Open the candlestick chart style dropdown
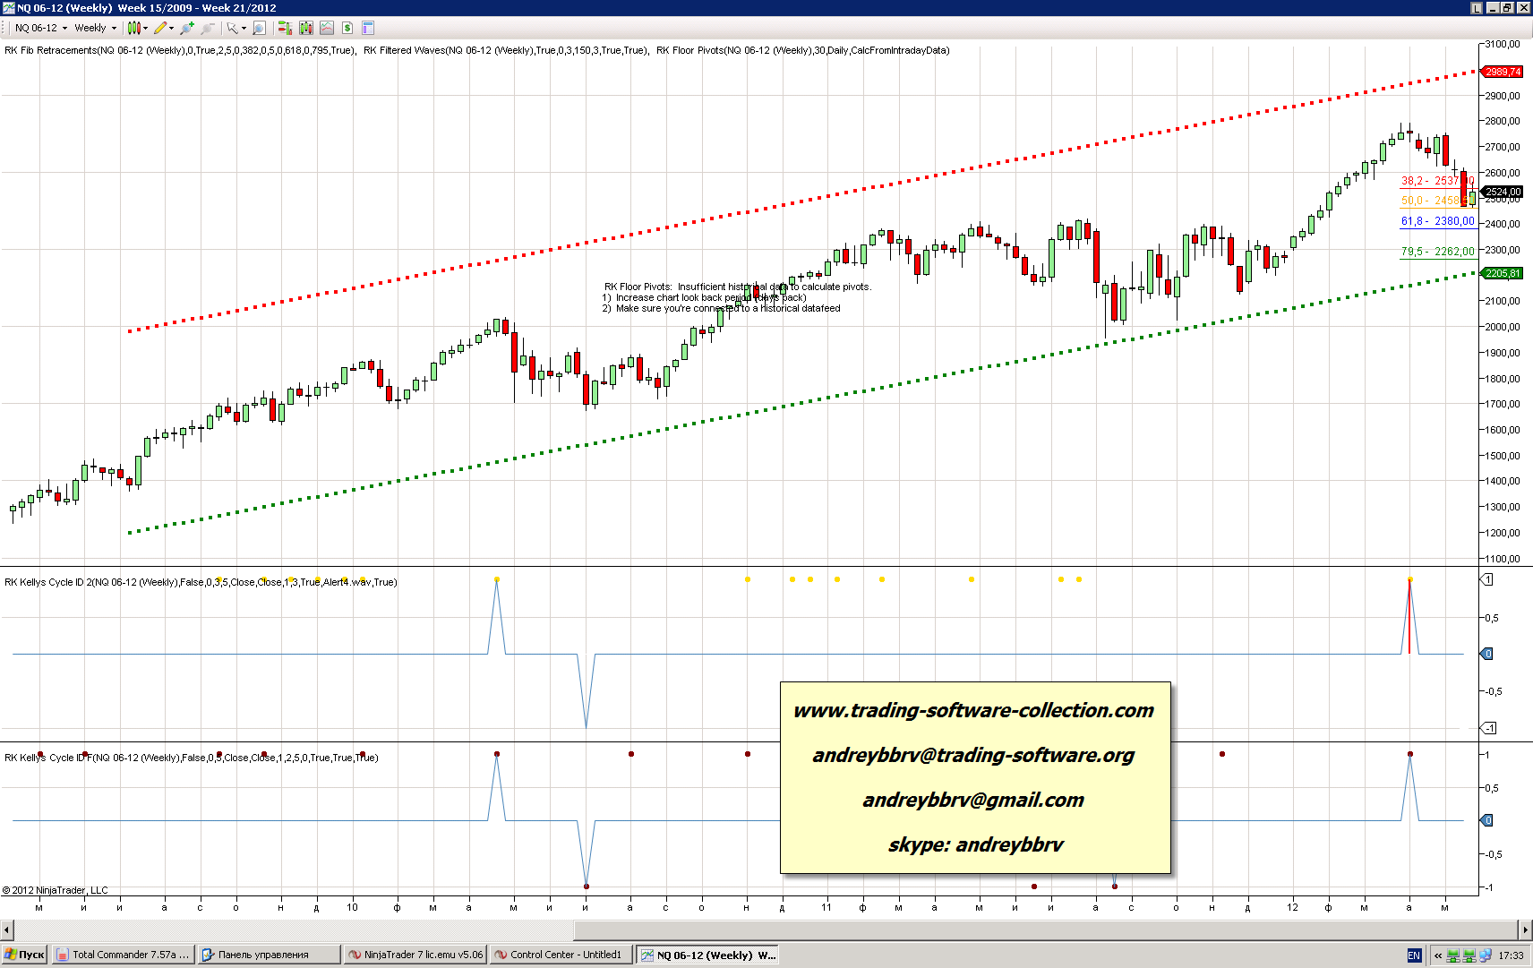The width and height of the screenshot is (1533, 968). pyautogui.click(x=137, y=28)
